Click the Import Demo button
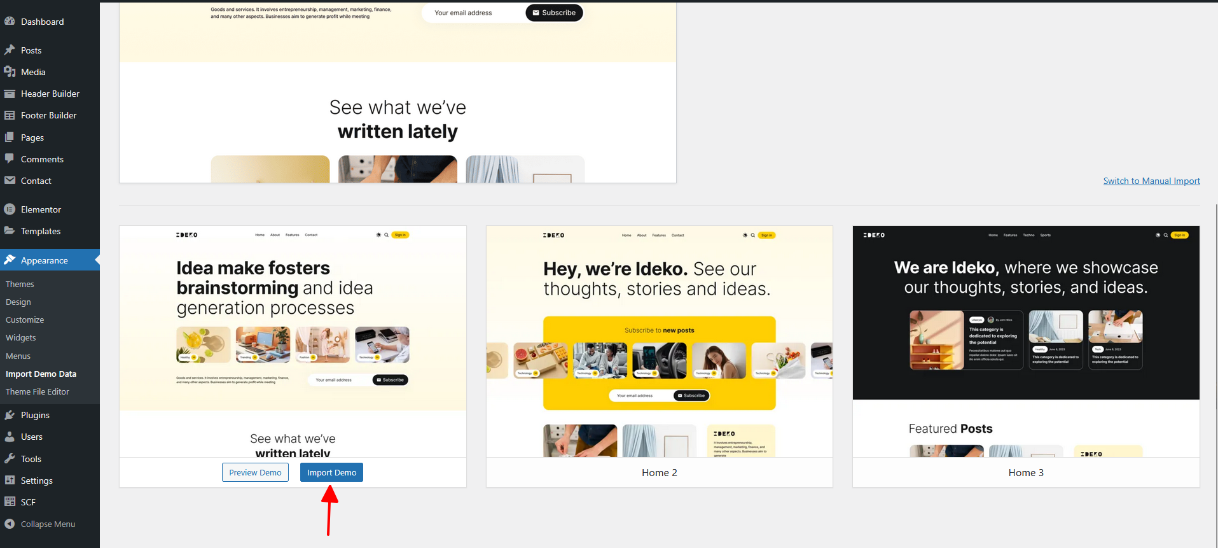Viewport: 1218px width, 548px height. tap(331, 472)
